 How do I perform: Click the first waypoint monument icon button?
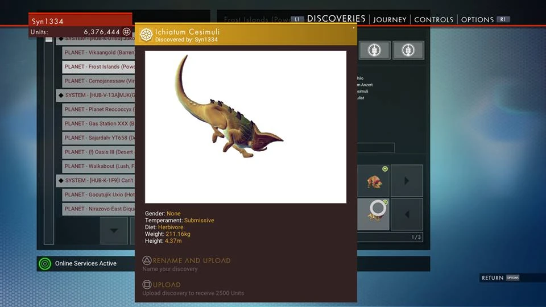point(374,50)
